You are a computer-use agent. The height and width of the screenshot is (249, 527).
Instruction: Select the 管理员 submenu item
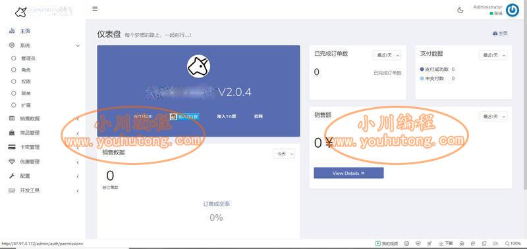coord(28,58)
